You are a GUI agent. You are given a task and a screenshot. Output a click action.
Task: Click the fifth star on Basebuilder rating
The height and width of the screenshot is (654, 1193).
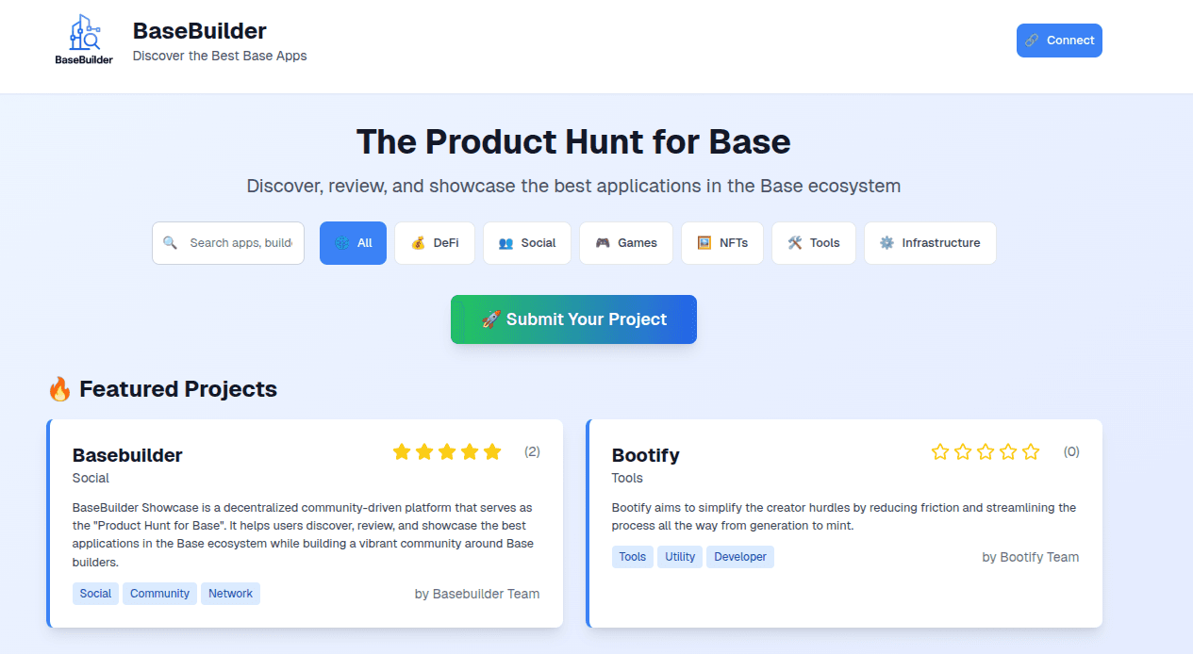tap(491, 451)
